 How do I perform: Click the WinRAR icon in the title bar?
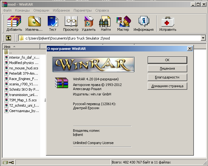click(x=4, y=4)
